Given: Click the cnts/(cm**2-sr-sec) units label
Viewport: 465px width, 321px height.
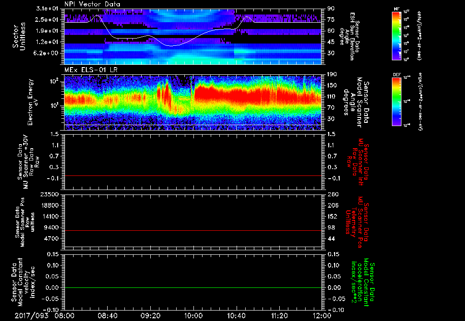Looking at the screenshot, I should point(419,35).
